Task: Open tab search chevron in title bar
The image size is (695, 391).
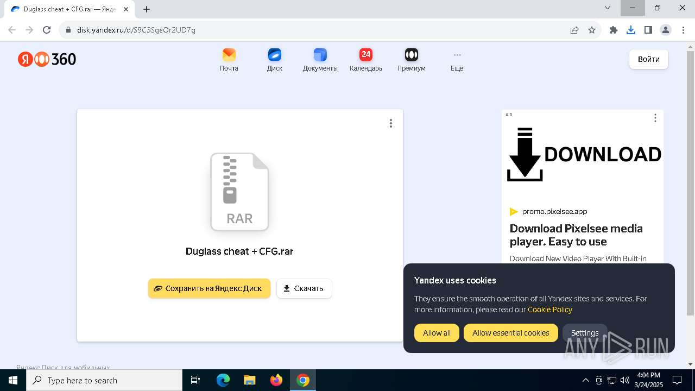Action: 608,8
